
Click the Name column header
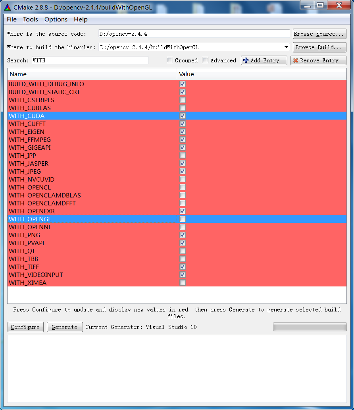[x=92, y=74]
